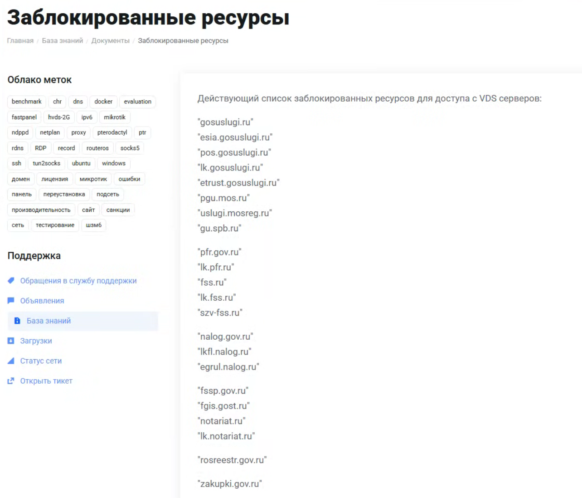Image resolution: width=582 pixels, height=498 pixels.
Task: Select База знаний in support menu
Action: 83,321
